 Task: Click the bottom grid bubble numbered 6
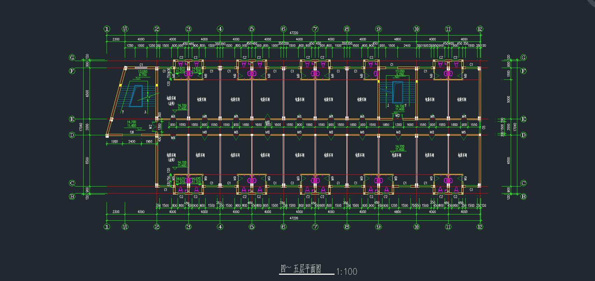[284, 227]
